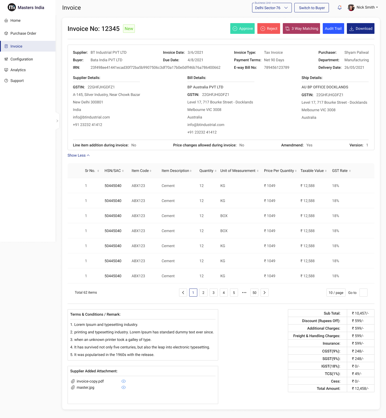Approve the invoice
The height and width of the screenshot is (418, 386).
[242, 28]
